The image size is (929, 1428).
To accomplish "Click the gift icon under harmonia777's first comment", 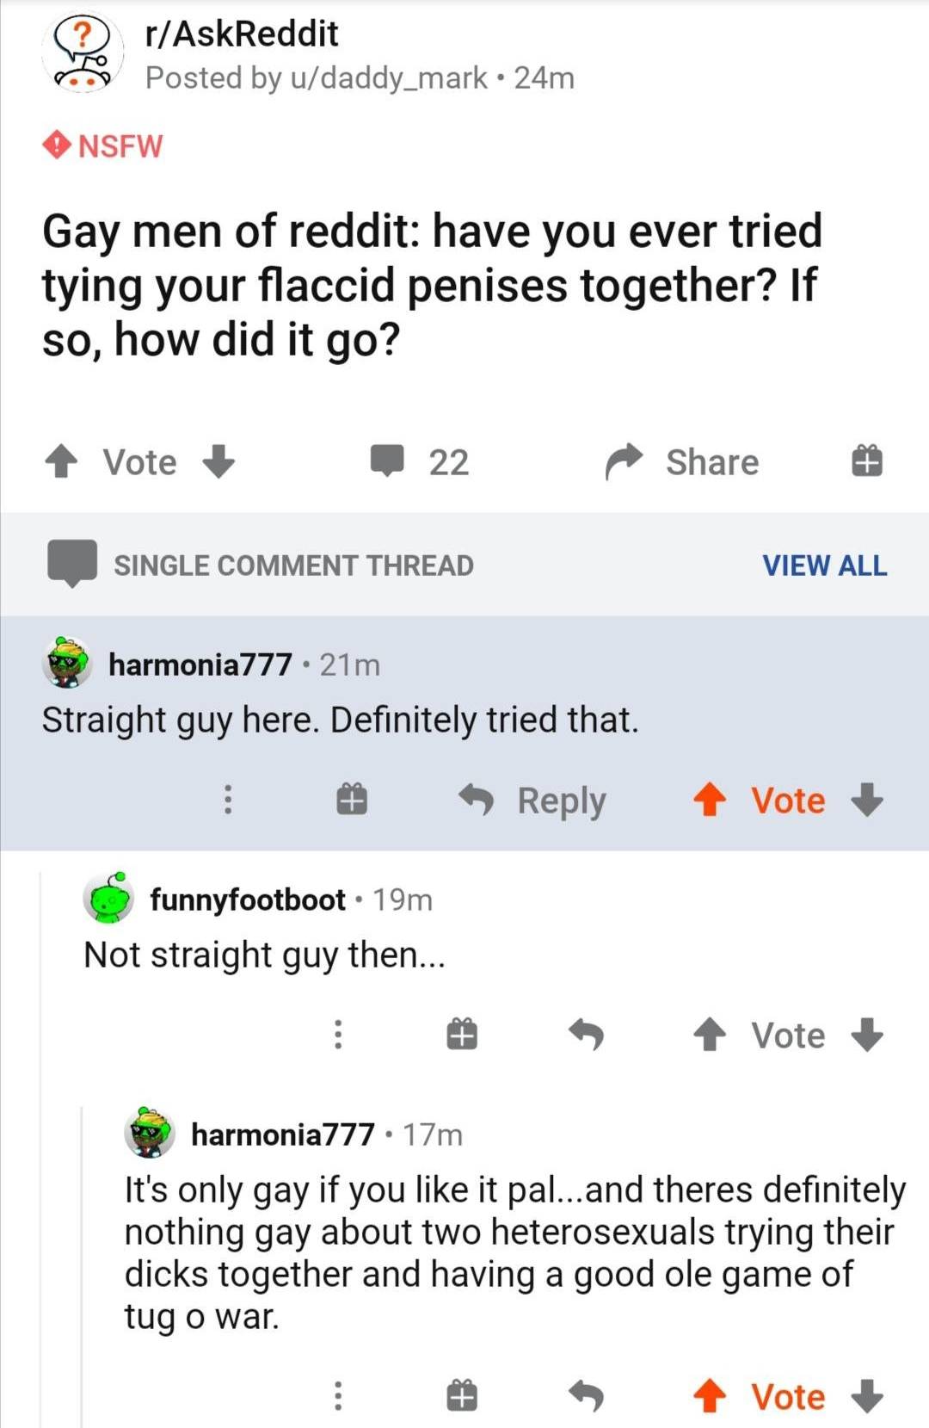I will (351, 800).
